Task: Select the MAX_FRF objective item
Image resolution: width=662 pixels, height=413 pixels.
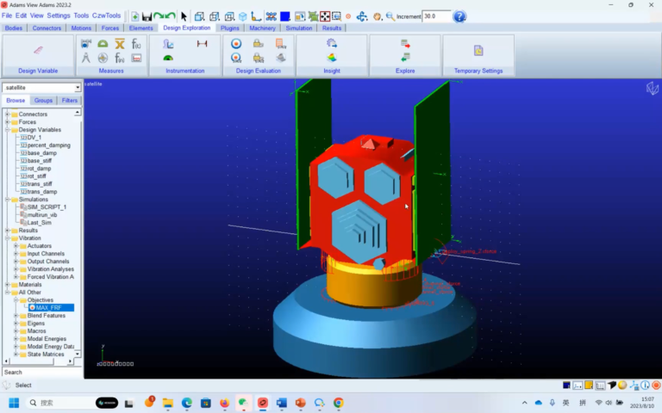Action: [51, 308]
